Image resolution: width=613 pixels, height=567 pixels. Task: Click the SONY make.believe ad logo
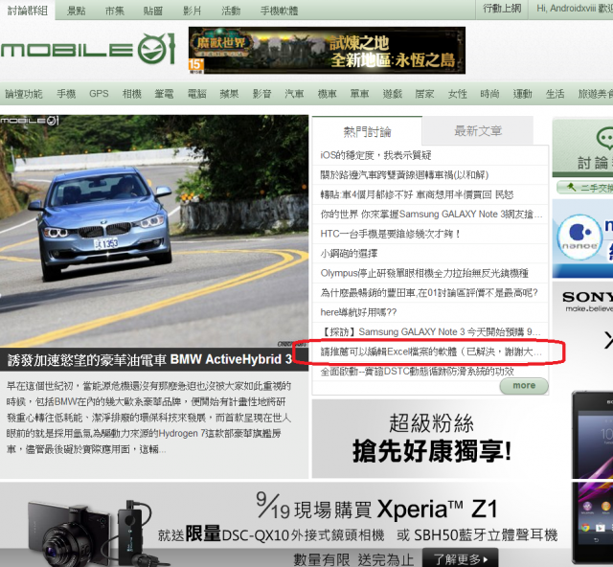coord(587,302)
